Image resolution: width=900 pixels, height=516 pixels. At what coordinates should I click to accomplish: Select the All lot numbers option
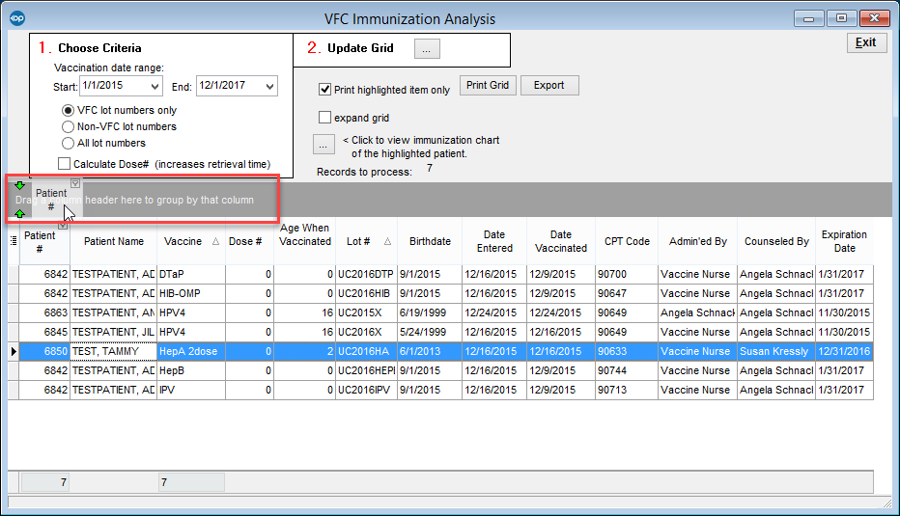[x=69, y=143]
